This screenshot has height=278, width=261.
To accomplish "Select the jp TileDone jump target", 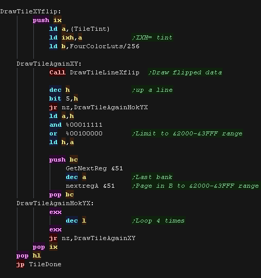I will pos(45,265).
